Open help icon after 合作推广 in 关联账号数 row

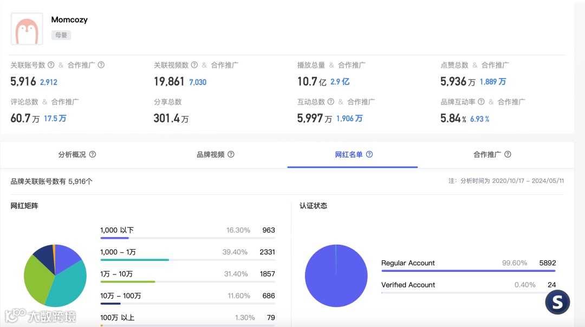(101, 65)
